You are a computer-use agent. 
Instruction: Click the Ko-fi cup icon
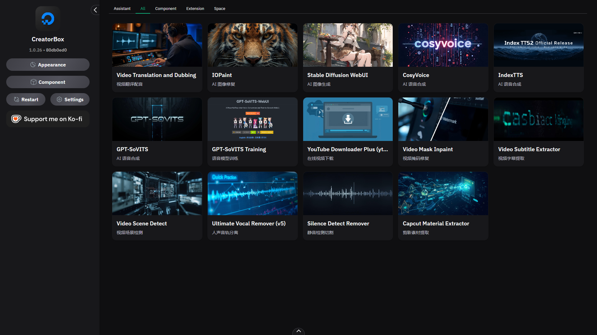click(16, 119)
